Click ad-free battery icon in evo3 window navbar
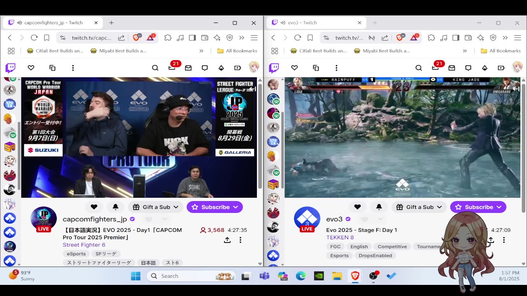The height and width of the screenshot is (296, 527). pyautogui.click(x=501, y=68)
